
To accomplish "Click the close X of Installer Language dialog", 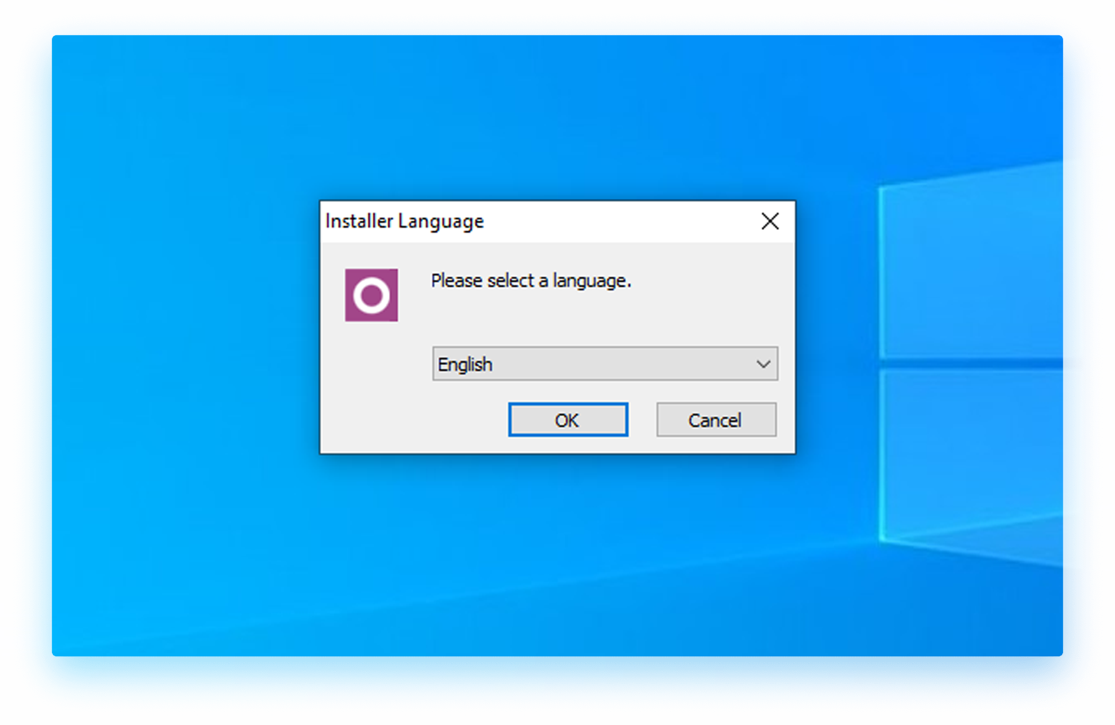I will tap(770, 222).
